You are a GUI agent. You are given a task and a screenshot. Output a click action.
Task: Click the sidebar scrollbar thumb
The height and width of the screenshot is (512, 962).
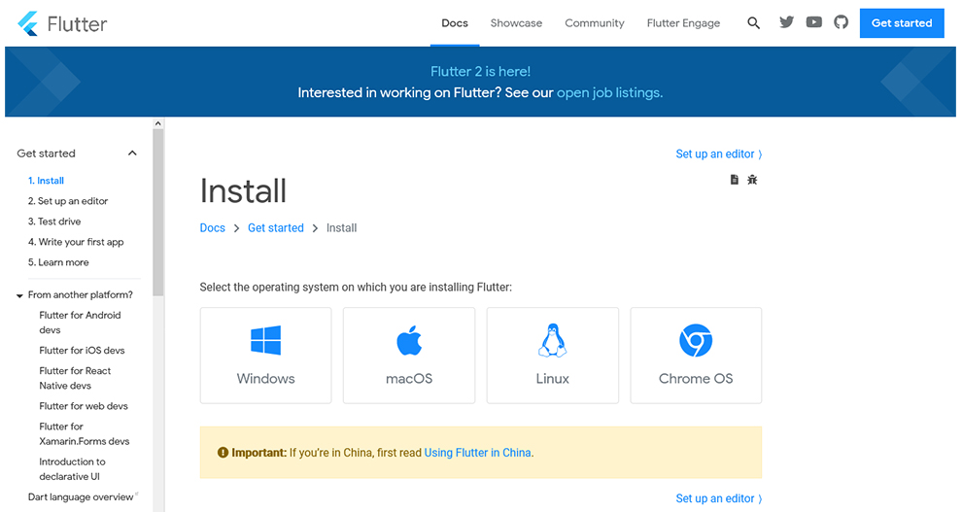(158, 212)
